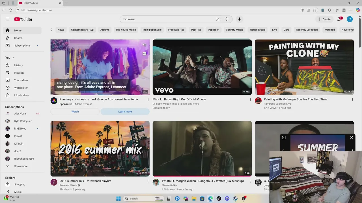Screen dimensions: 362x203
Task: Open the notifications bell
Action: (x=339, y=19)
